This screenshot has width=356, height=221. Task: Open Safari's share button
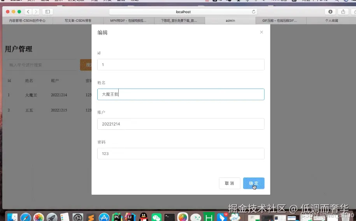(x=343, y=12)
